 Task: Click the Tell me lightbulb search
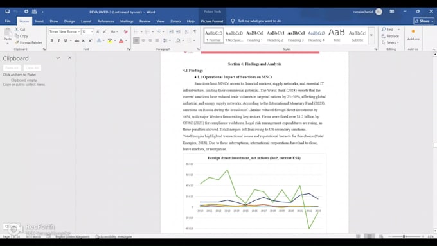coord(233,21)
